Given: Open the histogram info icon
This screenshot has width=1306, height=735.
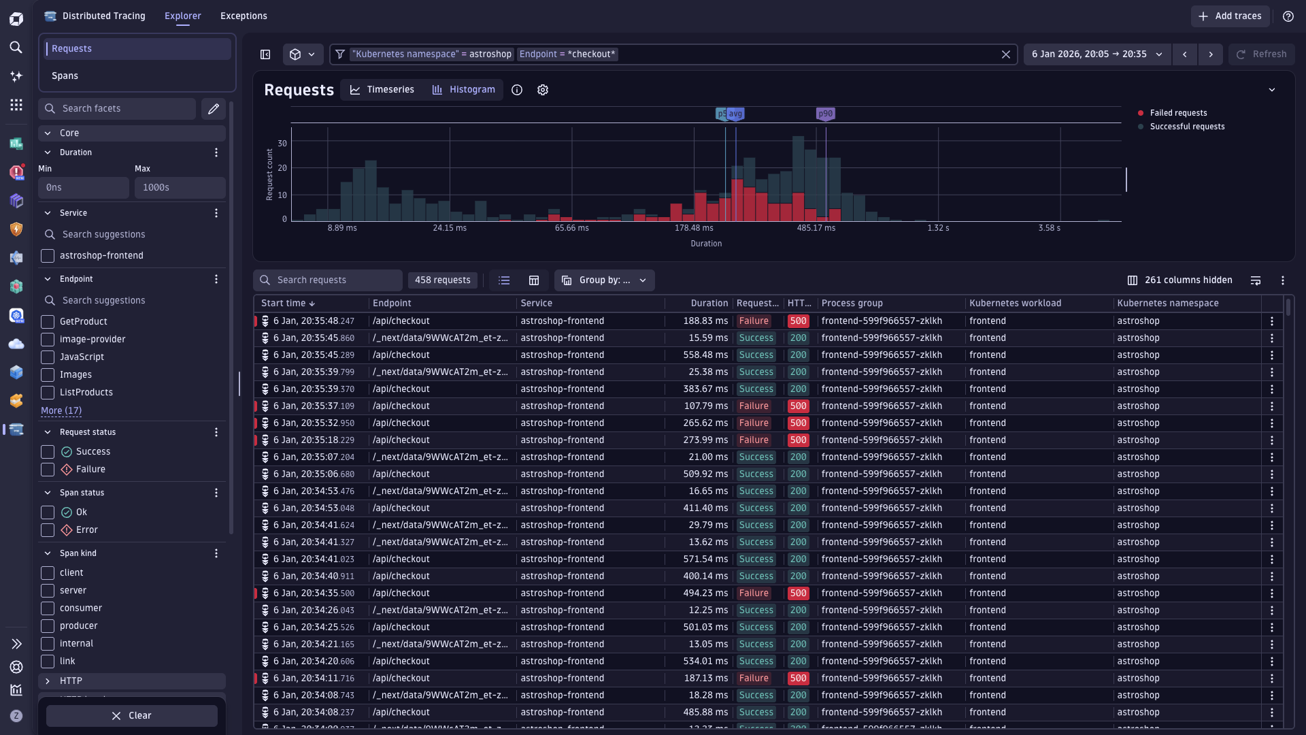Looking at the screenshot, I should pyautogui.click(x=517, y=90).
